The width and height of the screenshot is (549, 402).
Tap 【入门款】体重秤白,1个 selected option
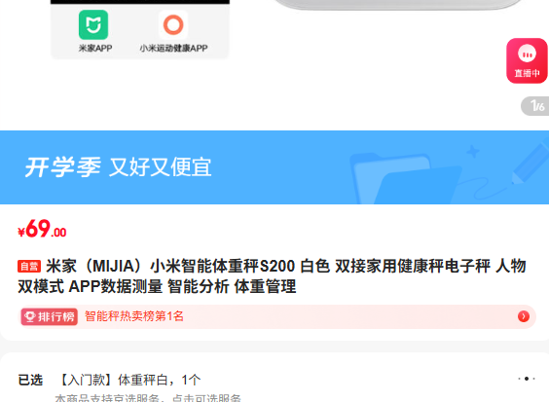tap(128, 380)
